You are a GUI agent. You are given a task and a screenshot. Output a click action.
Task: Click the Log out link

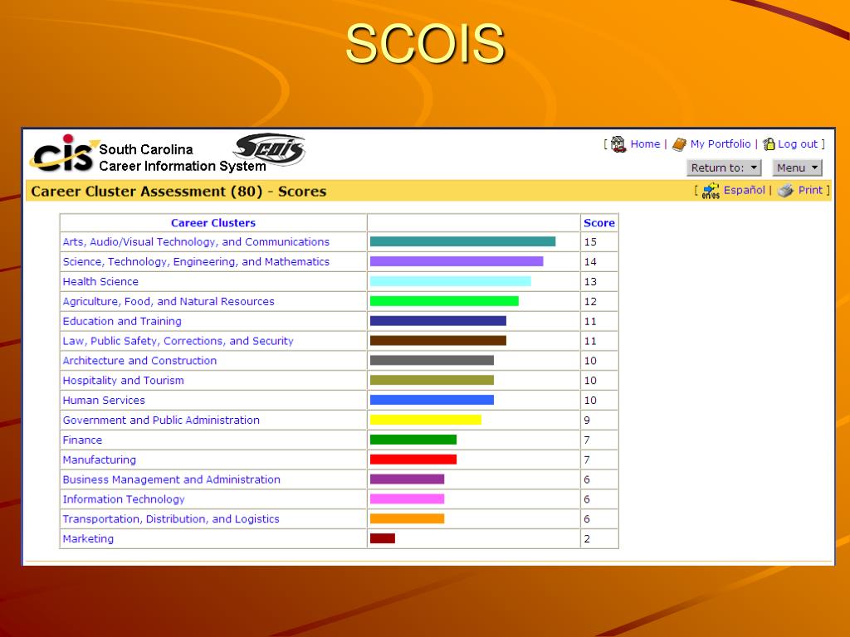pos(798,144)
